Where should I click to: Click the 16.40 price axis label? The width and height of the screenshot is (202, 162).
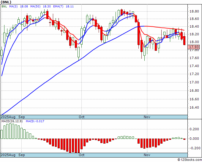point(194,108)
